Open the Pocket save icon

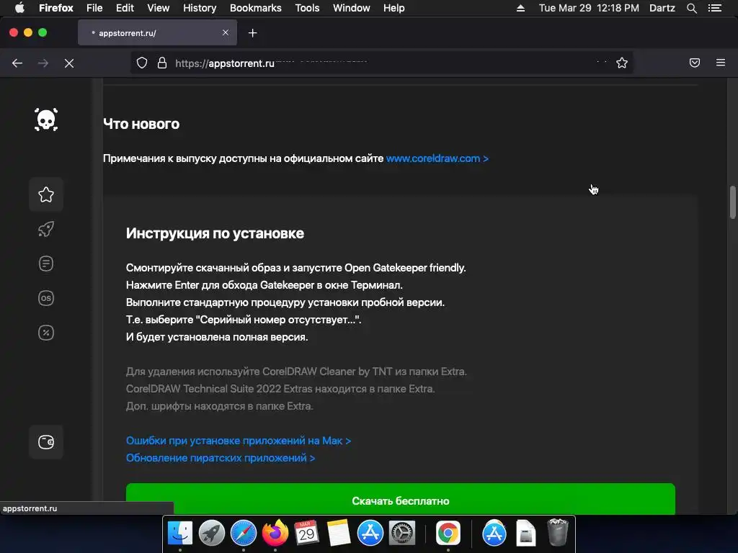pos(695,63)
